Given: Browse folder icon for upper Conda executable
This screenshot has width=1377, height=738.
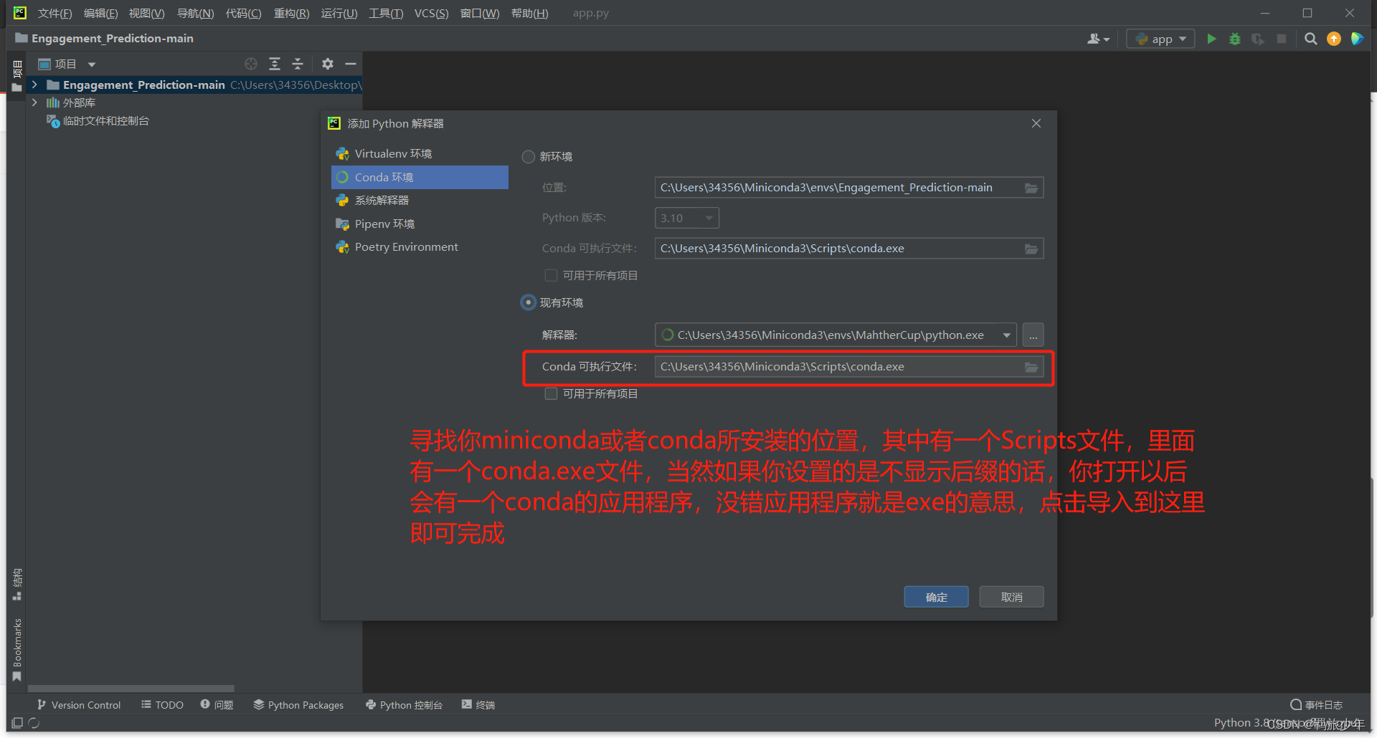Looking at the screenshot, I should (1031, 249).
